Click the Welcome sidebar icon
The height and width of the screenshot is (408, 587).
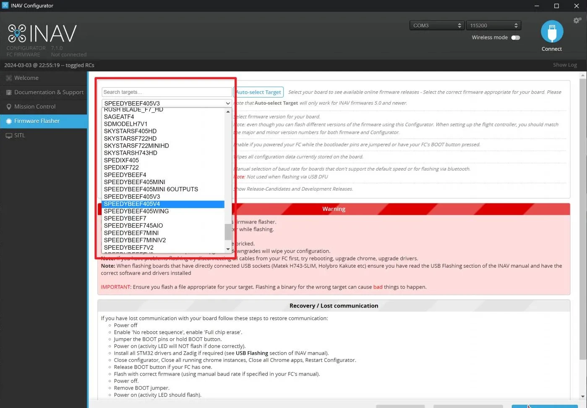pos(9,78)
